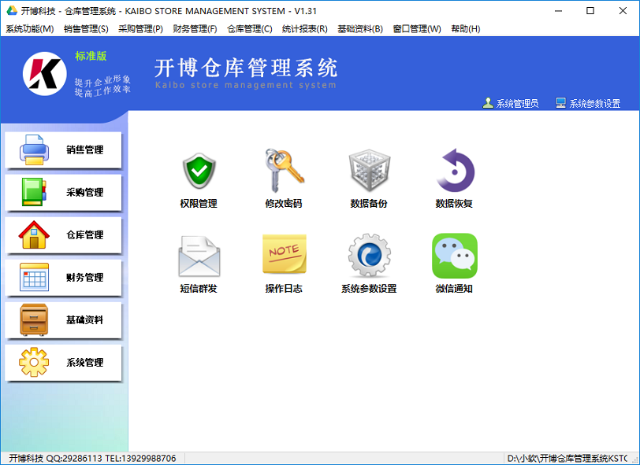
Task: Click the 短信群发 label text
Action: click(x=199, y=289)
